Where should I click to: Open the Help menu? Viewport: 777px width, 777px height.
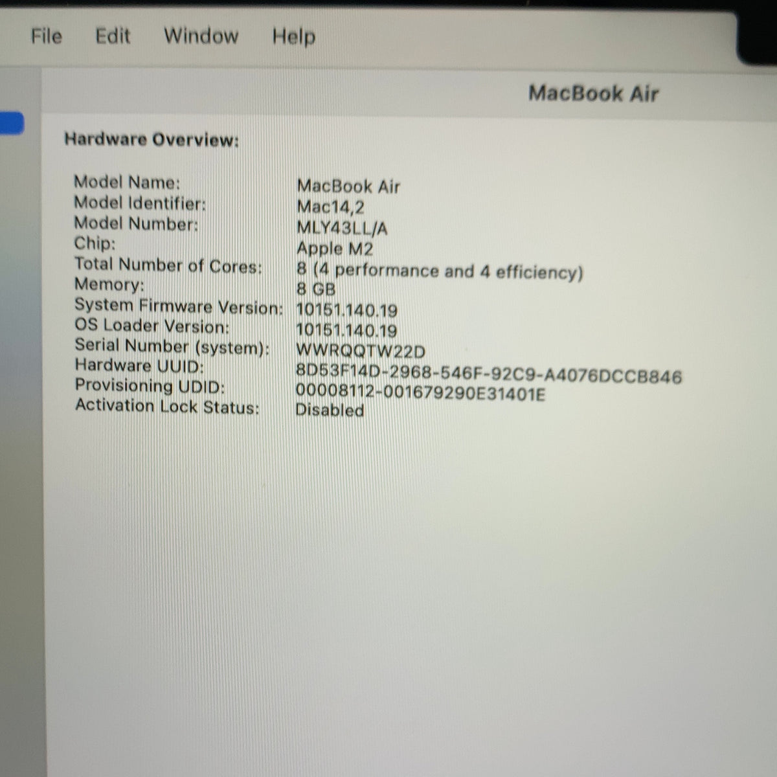tap(293, 37)
